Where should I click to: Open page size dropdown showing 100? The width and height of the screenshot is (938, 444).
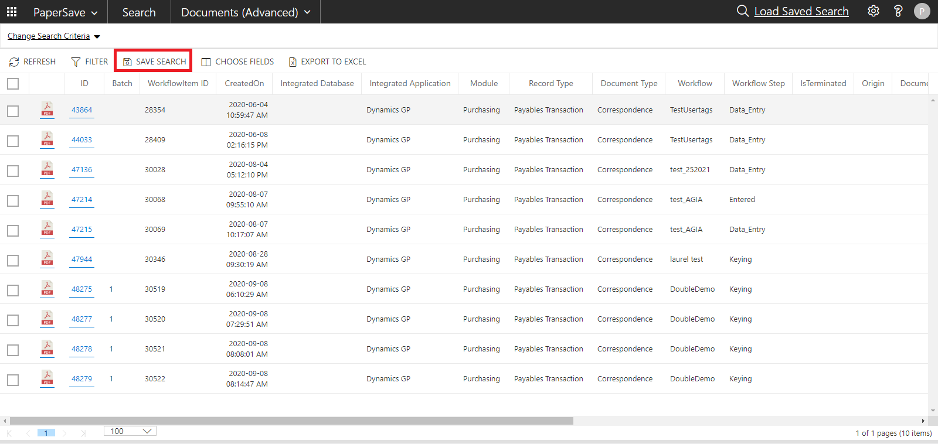(x=130, y=431)
